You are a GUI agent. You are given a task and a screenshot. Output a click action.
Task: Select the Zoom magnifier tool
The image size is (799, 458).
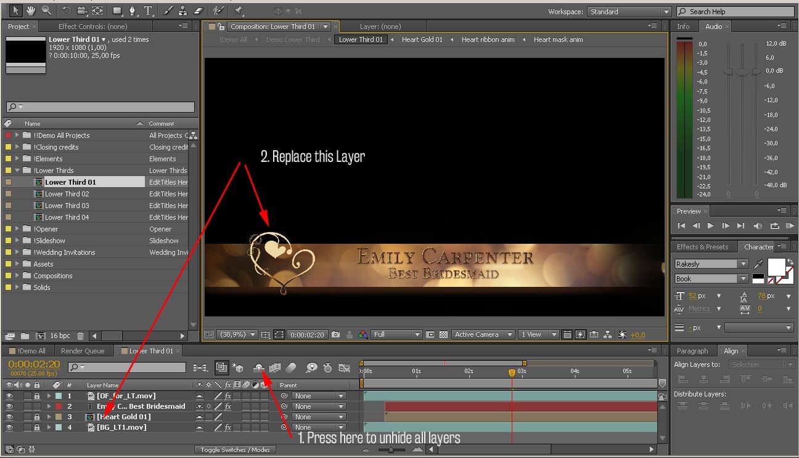point(46,10)
